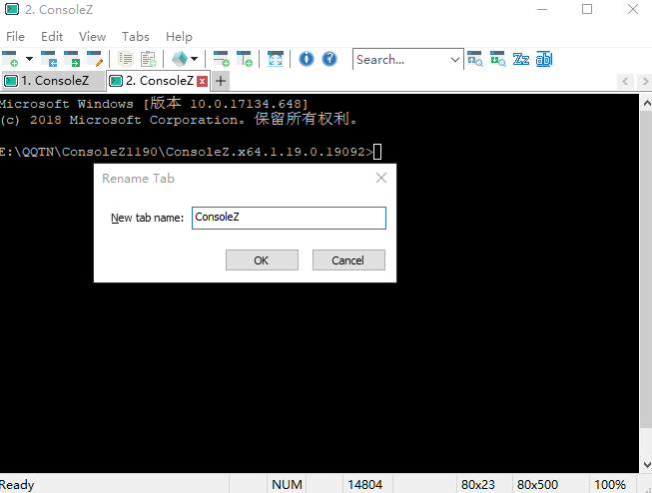Open the Help question mark icon
This screenshot has width=652, height=493.
tap(329, 59)
